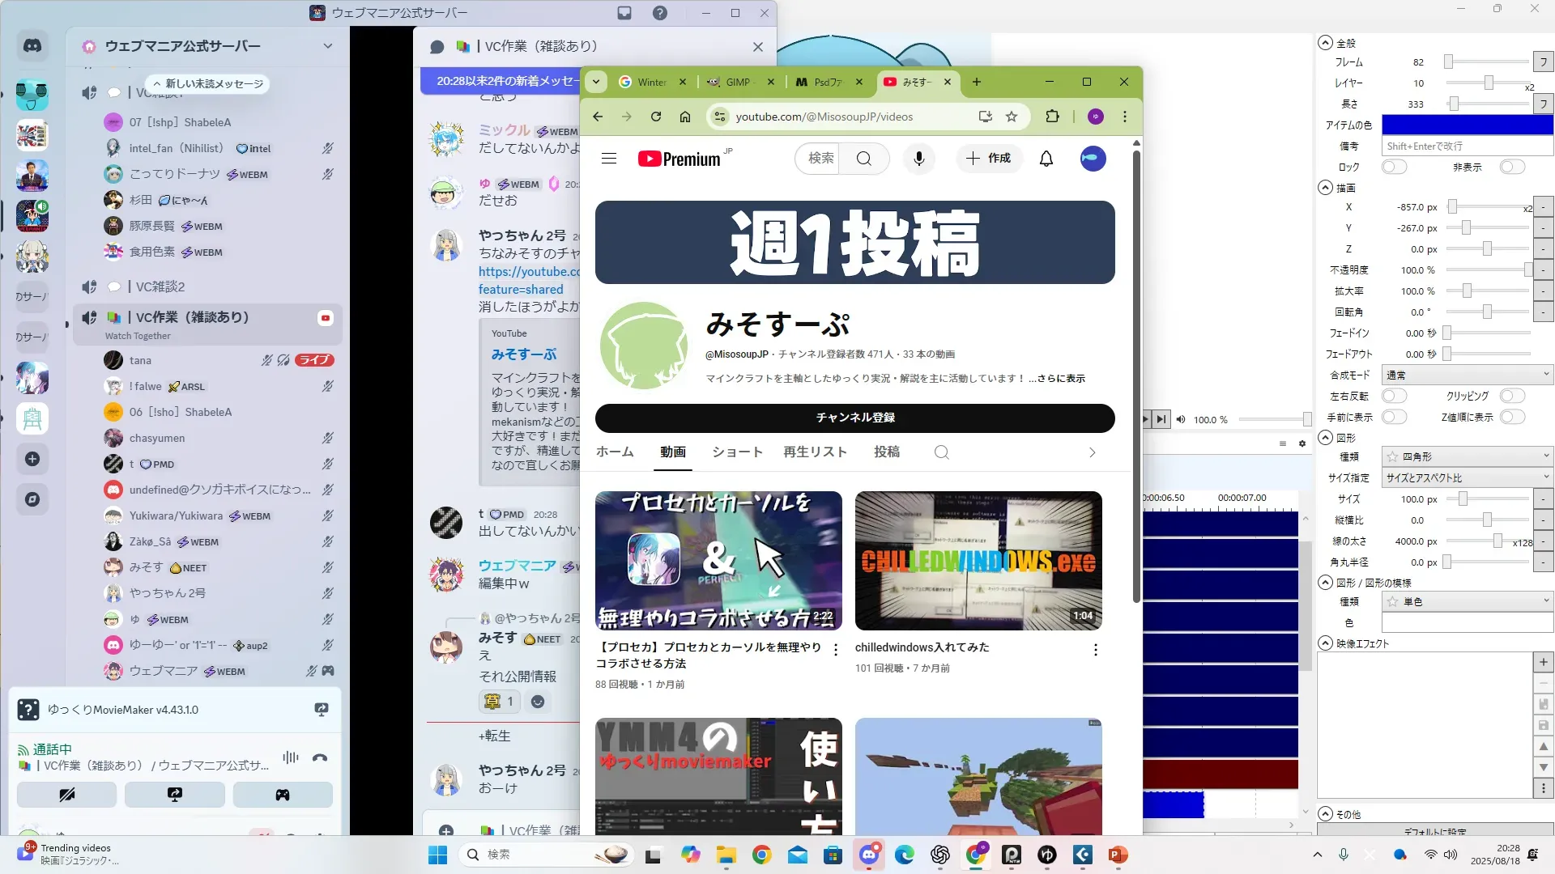The height and width of the screenshot is (874, 1555).
Task: Switch to the ショート channel tab
Action: (x=737, y=452)
